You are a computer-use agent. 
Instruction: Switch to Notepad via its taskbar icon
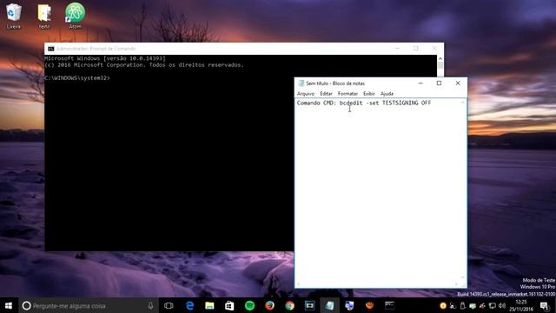coord(329,305)
